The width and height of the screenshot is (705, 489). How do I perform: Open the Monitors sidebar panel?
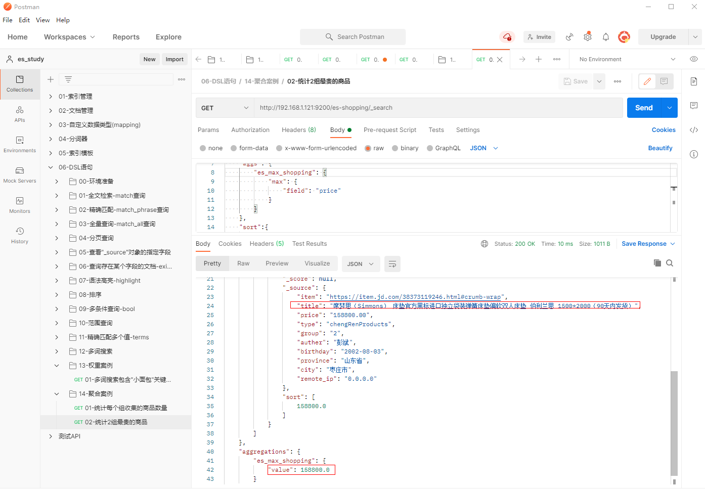click(x=20, y=205)
